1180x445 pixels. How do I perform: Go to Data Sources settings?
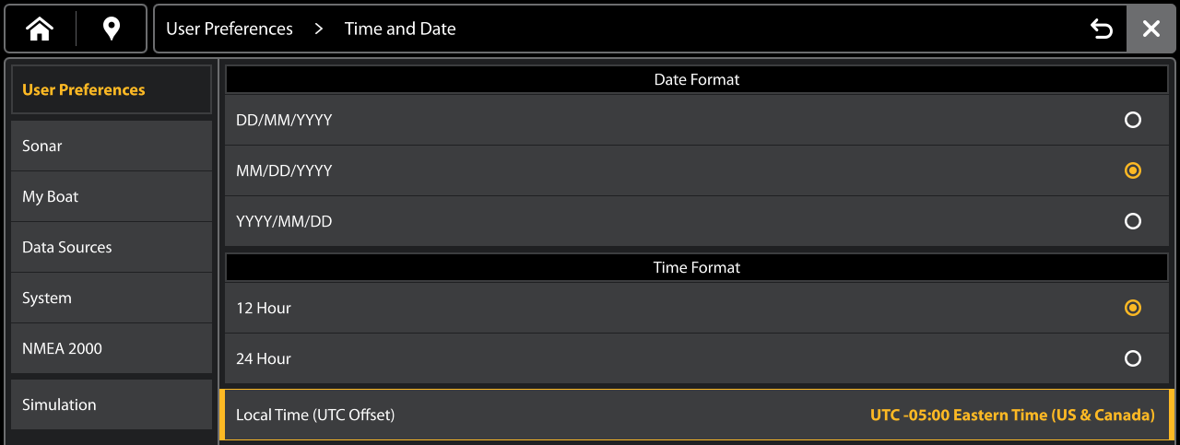click(112, 247)
